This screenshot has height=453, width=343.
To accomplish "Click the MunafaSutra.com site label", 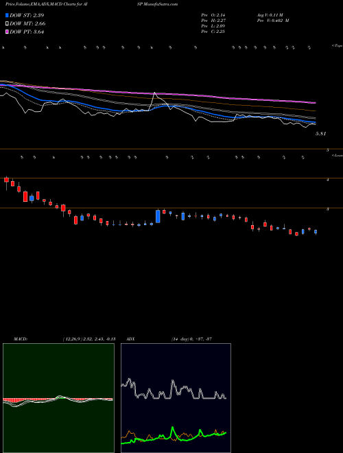I will click(x=161, y=4).
